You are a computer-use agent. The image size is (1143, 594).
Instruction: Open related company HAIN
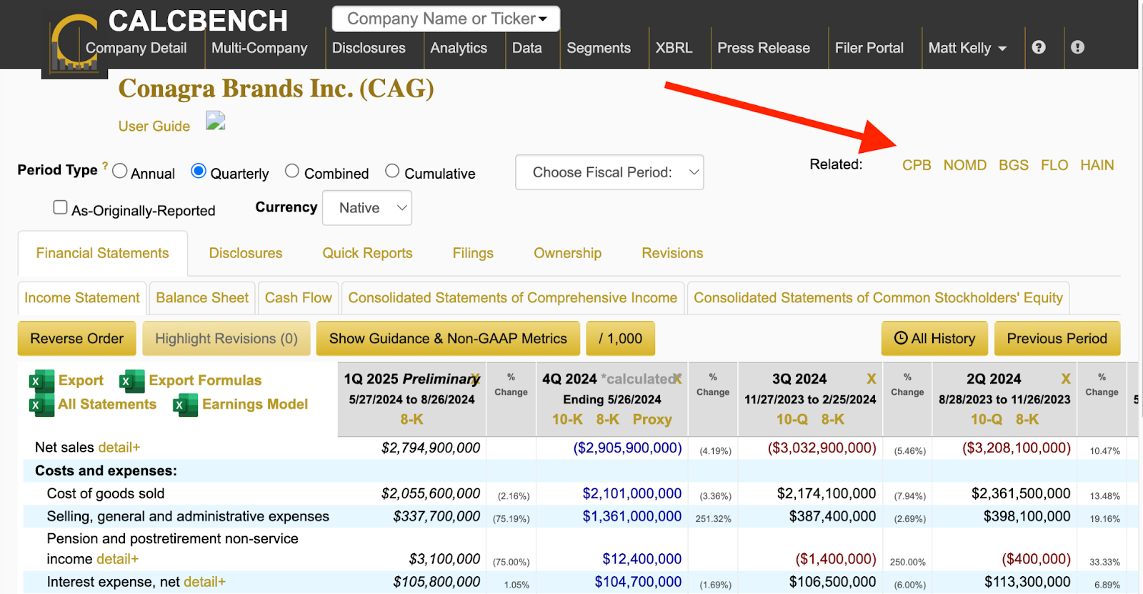1097,165
